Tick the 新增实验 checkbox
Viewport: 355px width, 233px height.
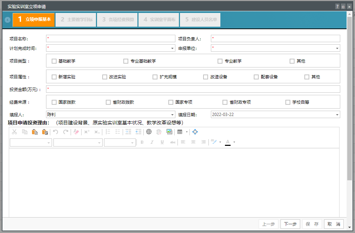pyautogui.click(x=54, y=77)
